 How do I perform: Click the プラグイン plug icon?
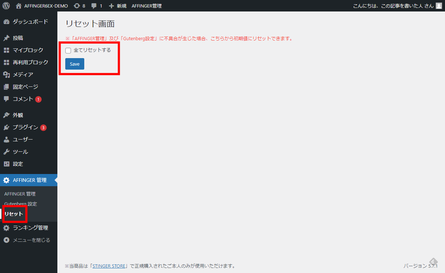6,127
